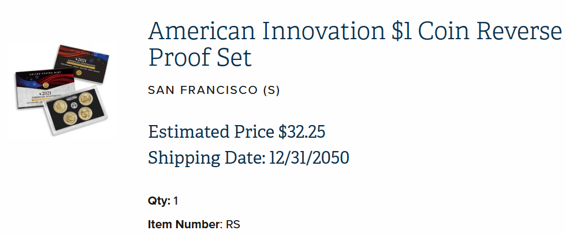Screen dimensions: 566x234
Task: Click the SAN FRANCISCO (S) mint label
Action: pos(214,90)
